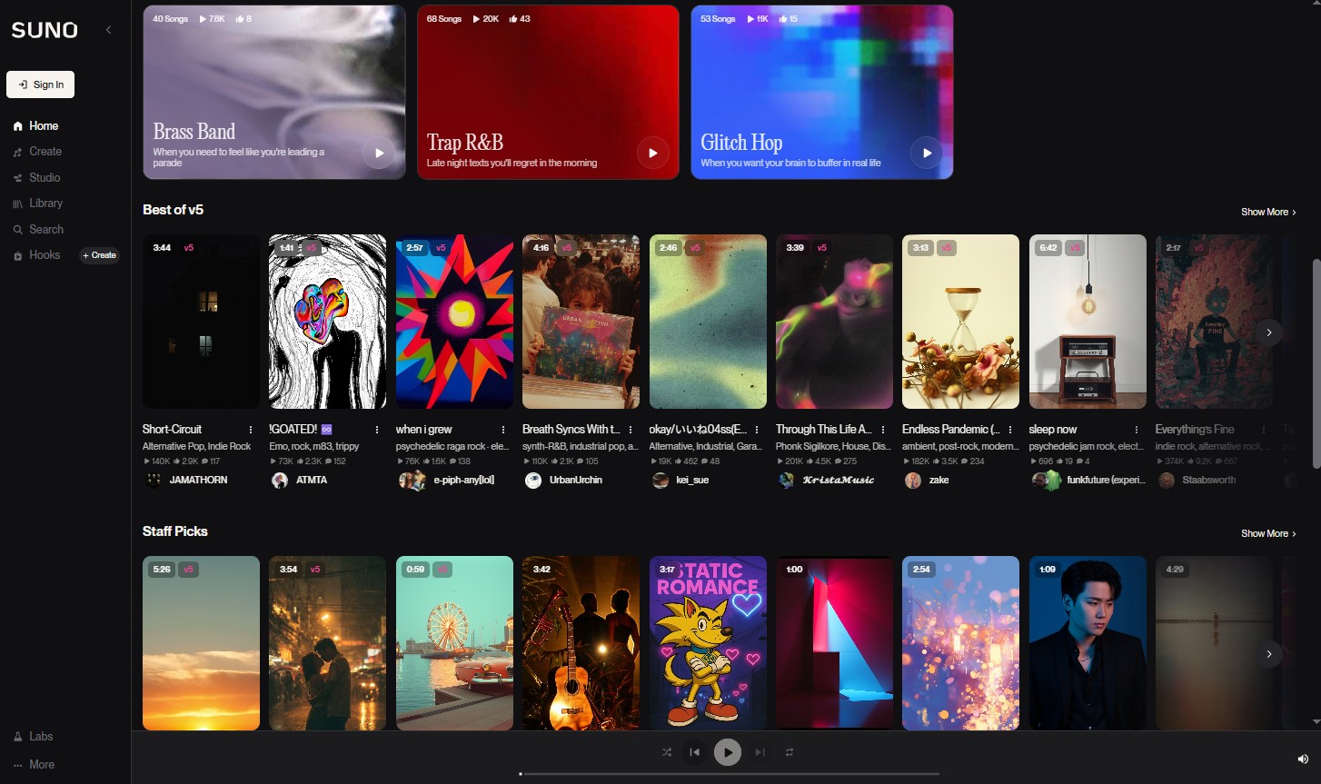Open options menu for Breath Syncs With
The width and height of the screenshot is (1321, 784).
click(x=631, y=430)
